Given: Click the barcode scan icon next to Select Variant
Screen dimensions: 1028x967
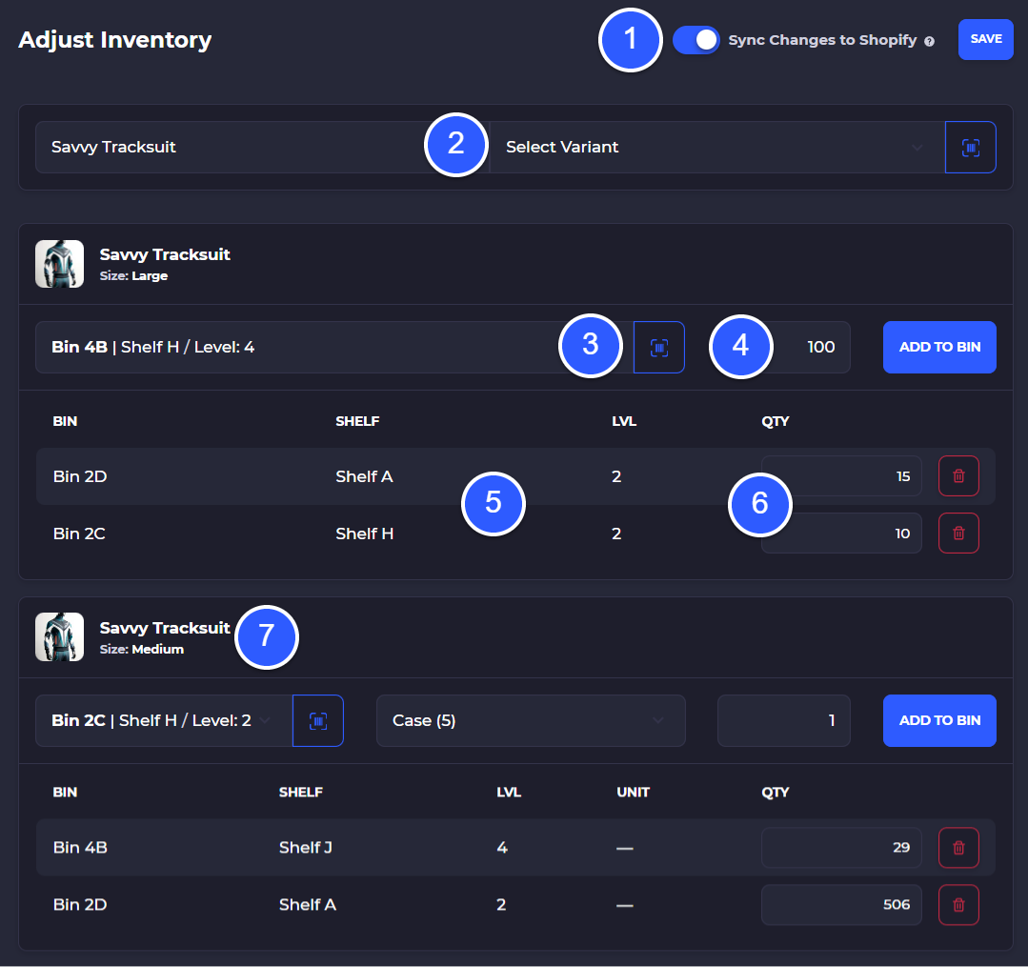Looking at the screenshot, I should pos(970,147).
